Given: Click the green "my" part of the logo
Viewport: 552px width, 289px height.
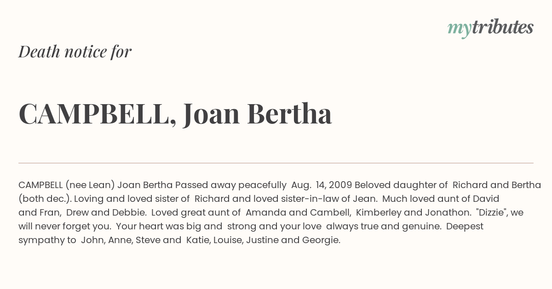Looking at the screenshot, I should [x=459, y=29].
